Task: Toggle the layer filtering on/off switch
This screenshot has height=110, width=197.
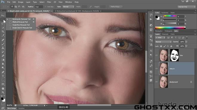Action: pos(187,37)
